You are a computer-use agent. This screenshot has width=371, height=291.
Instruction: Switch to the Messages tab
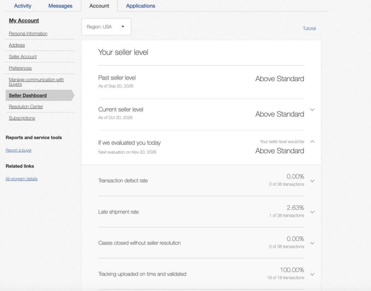(60, 6)
